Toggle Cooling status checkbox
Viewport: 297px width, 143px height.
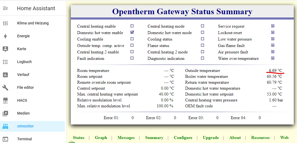202,39
